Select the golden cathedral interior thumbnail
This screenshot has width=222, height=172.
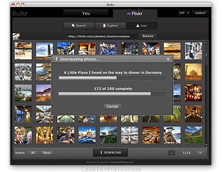point(44,135)
